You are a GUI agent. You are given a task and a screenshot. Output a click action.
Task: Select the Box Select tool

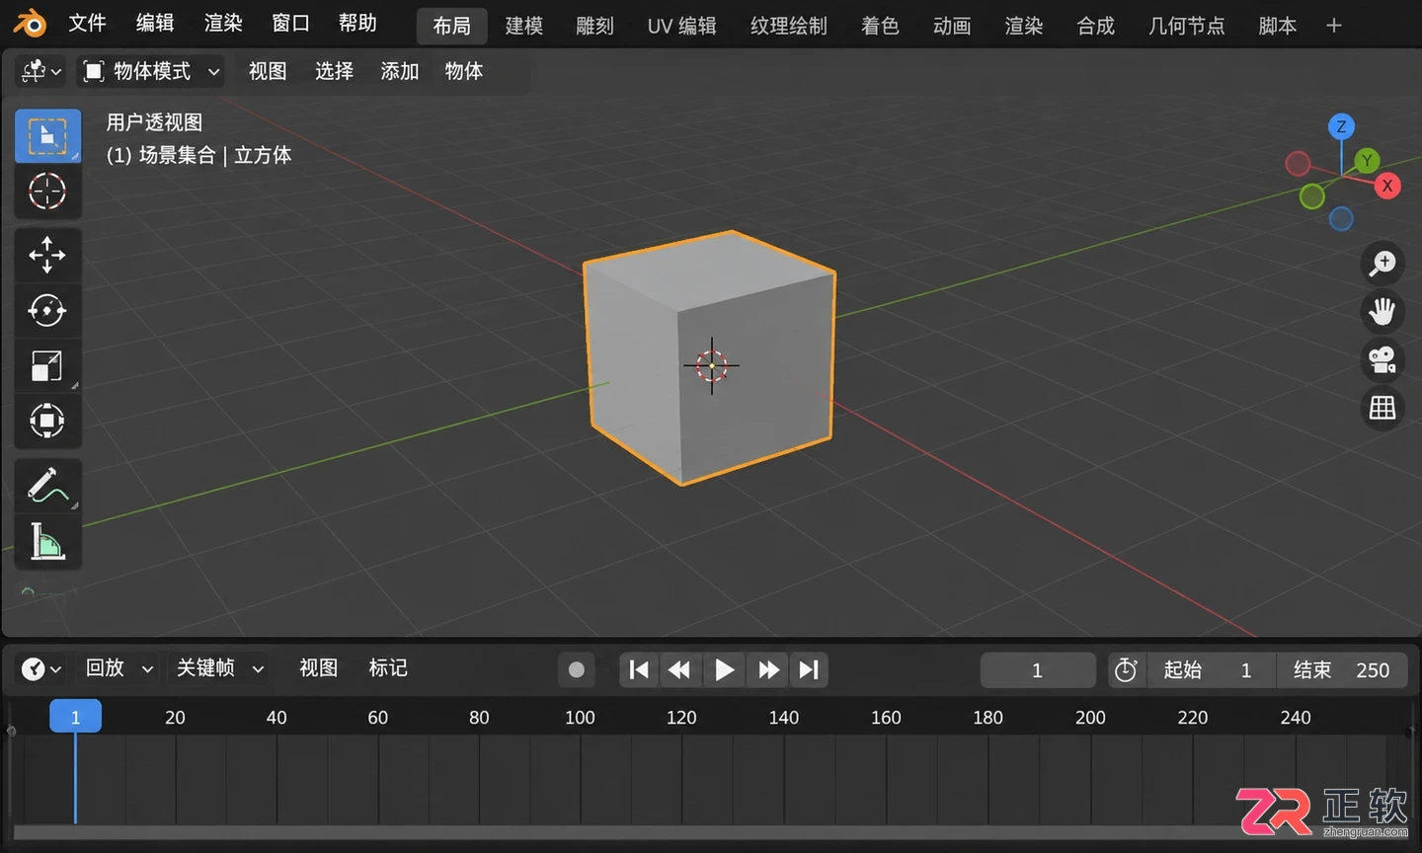(47, 135)
